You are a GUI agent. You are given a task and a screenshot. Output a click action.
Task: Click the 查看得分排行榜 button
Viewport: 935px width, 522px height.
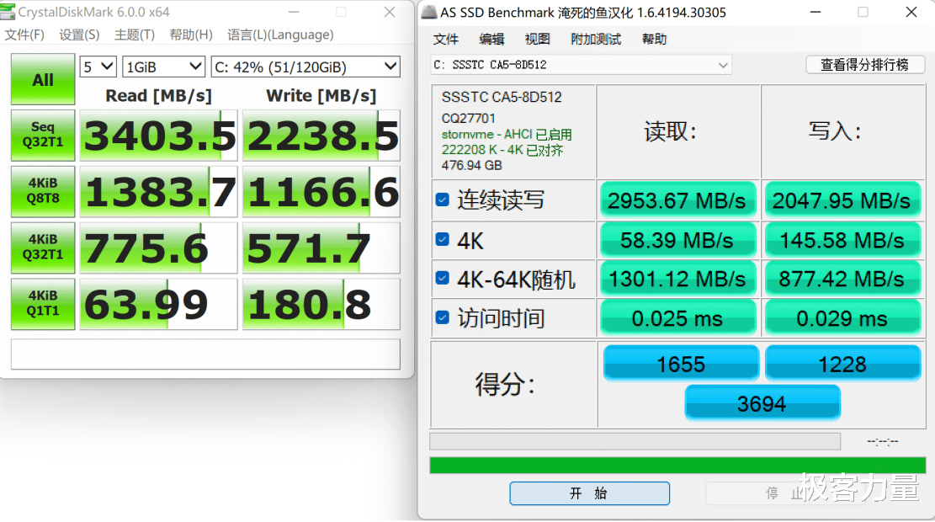pyautogui.click(x=864, y=65)
